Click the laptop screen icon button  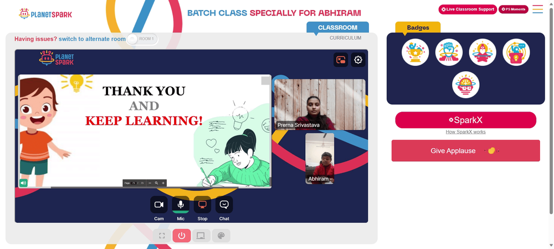(x=201, y=236)
